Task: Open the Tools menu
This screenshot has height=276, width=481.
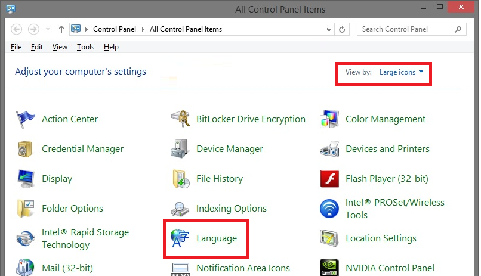Action: (x=85, y=47)
